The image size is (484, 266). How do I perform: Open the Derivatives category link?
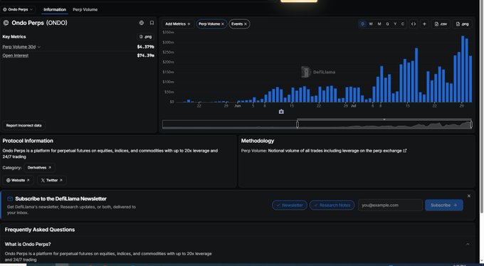tap(40, 168)
